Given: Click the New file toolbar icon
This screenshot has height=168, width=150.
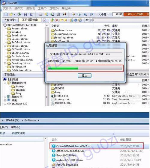Looking at the screenshot, I should pyautogui.click(x=6, y=14).
